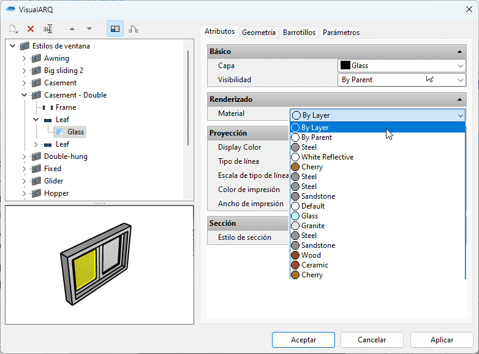Click the Casement style icon
479x354 pixels.
pyautogui.click(x=36, y=83)
